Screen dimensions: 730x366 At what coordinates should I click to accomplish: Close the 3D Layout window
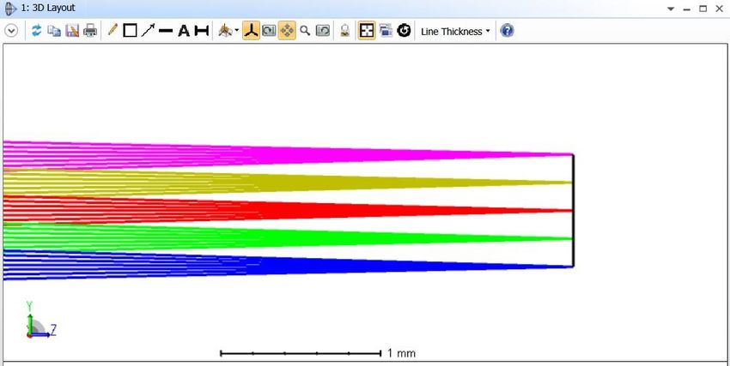[x=720, y=9]
